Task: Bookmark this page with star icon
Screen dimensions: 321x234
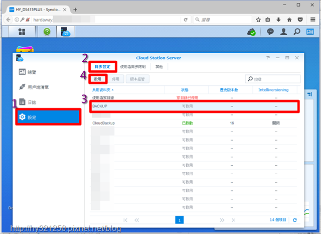Action: click(258, 20)
